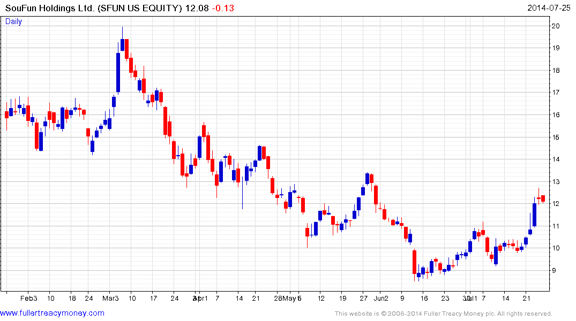Click the Feb3 date on the x-axis
Viewport: 576px width, 321px height.
(x=28, y=298)
